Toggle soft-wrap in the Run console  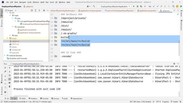9,76
